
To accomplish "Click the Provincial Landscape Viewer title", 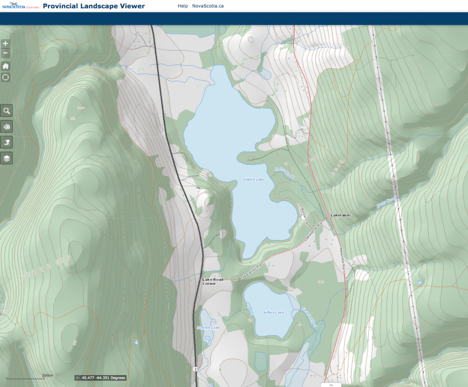I will click(94, 6).
